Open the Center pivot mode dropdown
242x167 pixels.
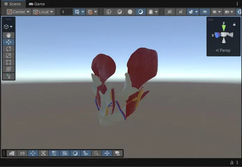[18, 12]
